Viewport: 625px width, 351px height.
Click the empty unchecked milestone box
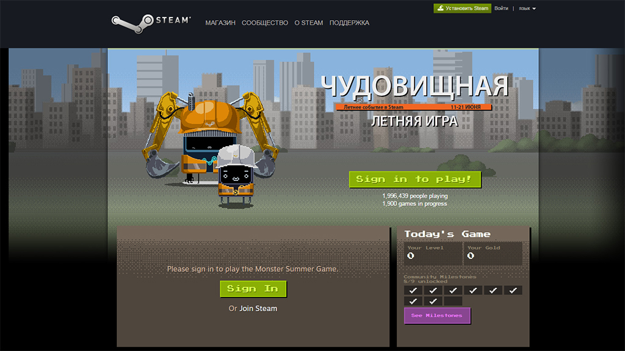(x=453, y=301)
